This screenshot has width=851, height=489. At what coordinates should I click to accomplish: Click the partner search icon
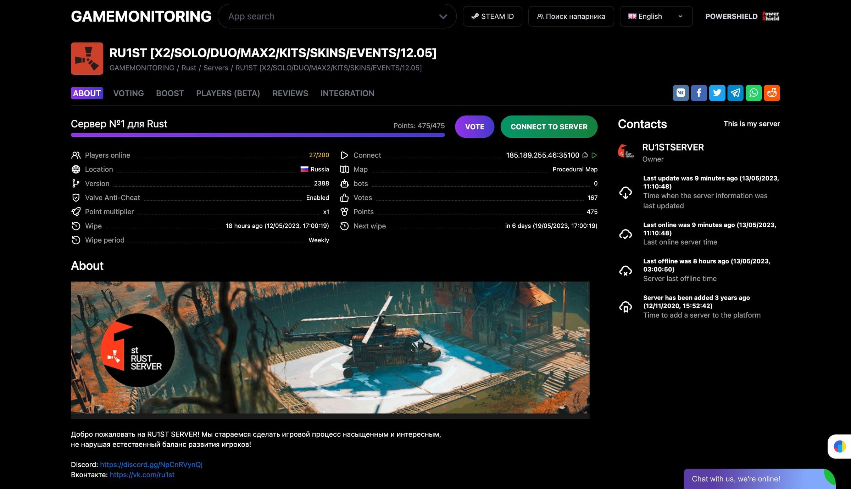click(539, 16)
